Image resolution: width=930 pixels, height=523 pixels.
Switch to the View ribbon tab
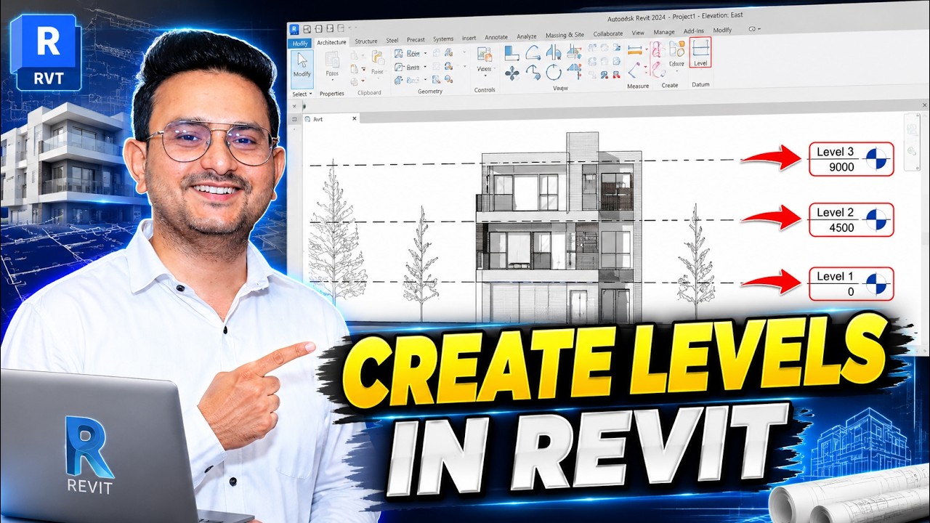[638, 33]
